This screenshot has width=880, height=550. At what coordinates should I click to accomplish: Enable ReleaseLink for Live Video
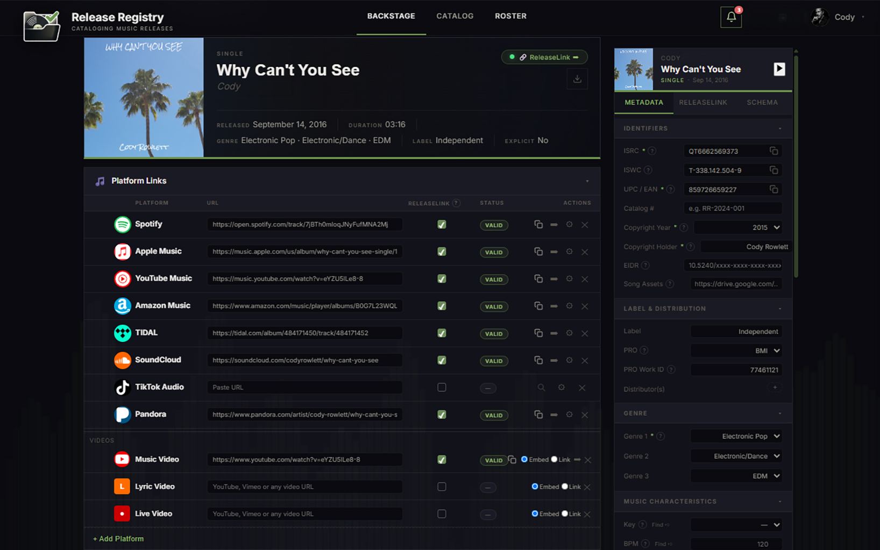tap(442, 514)
